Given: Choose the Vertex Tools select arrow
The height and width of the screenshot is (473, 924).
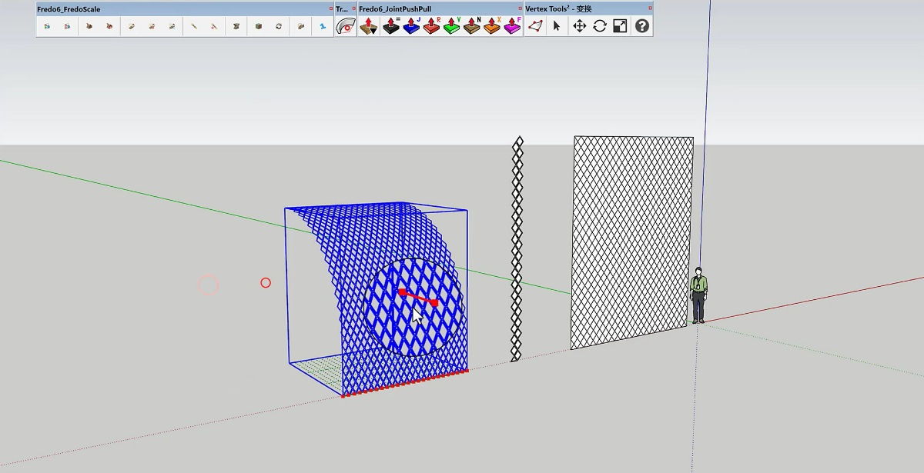Looking at the screenshot, I should [x=557, y=26].
